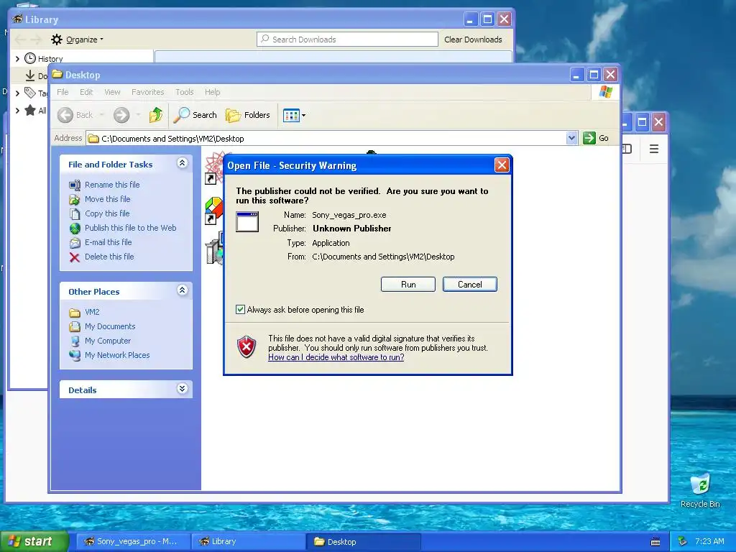This screenshot has width=736, height=552.
Task: Expand the Details panel
Action: [x=182, y=389]
